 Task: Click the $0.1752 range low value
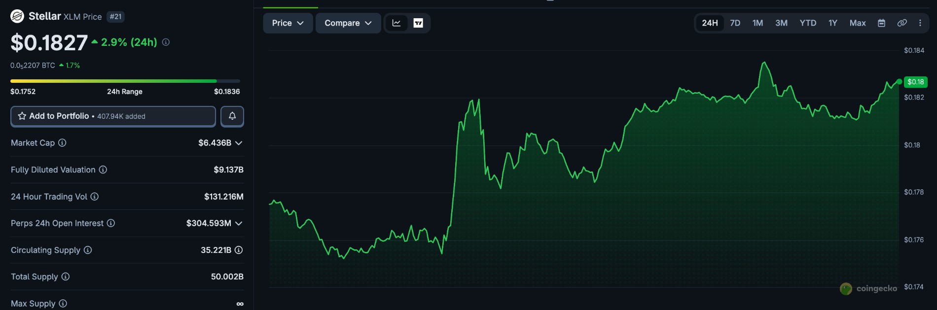23,92
